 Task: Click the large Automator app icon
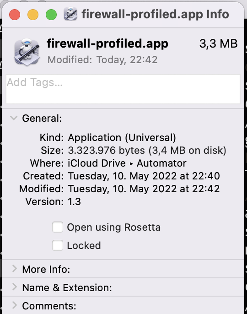tap(27, 52)
